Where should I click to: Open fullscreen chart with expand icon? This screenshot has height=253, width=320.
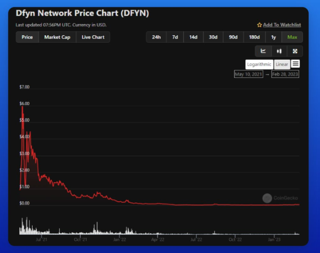click(x=295, y=51)
